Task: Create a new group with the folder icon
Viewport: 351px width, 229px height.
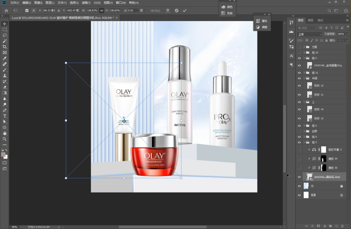Action: click(331, 226)
